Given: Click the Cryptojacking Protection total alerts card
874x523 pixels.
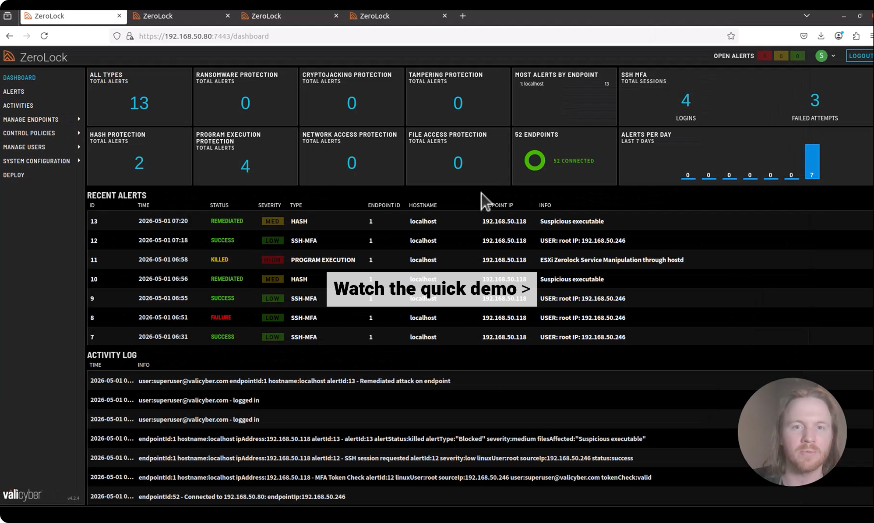Looking at the screenshot, I should coord(352,96).
